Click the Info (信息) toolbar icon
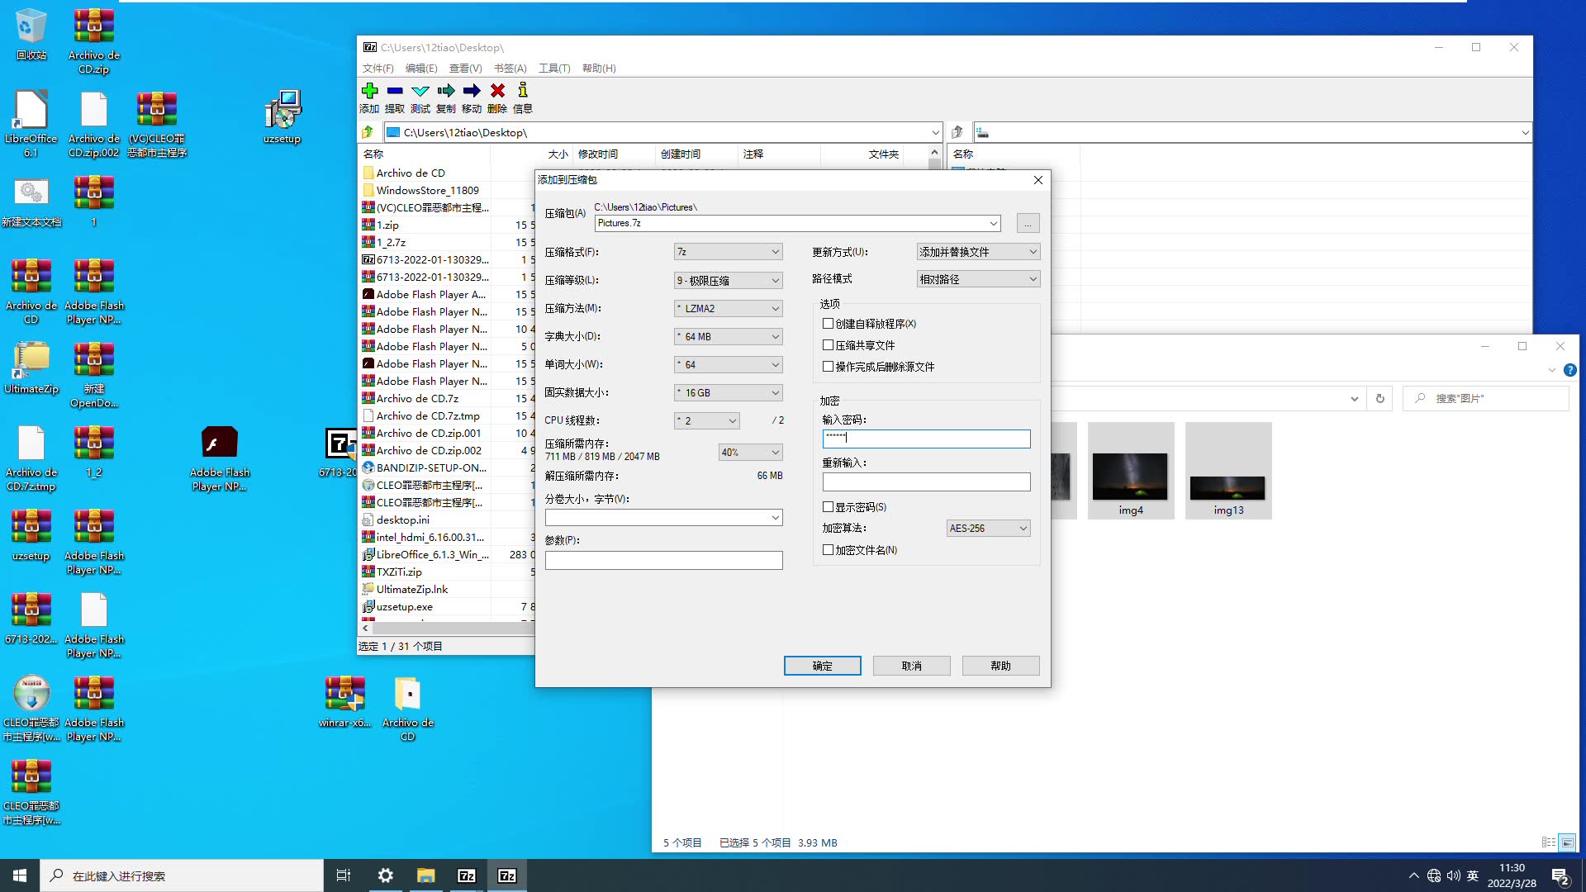 [522, 91]
